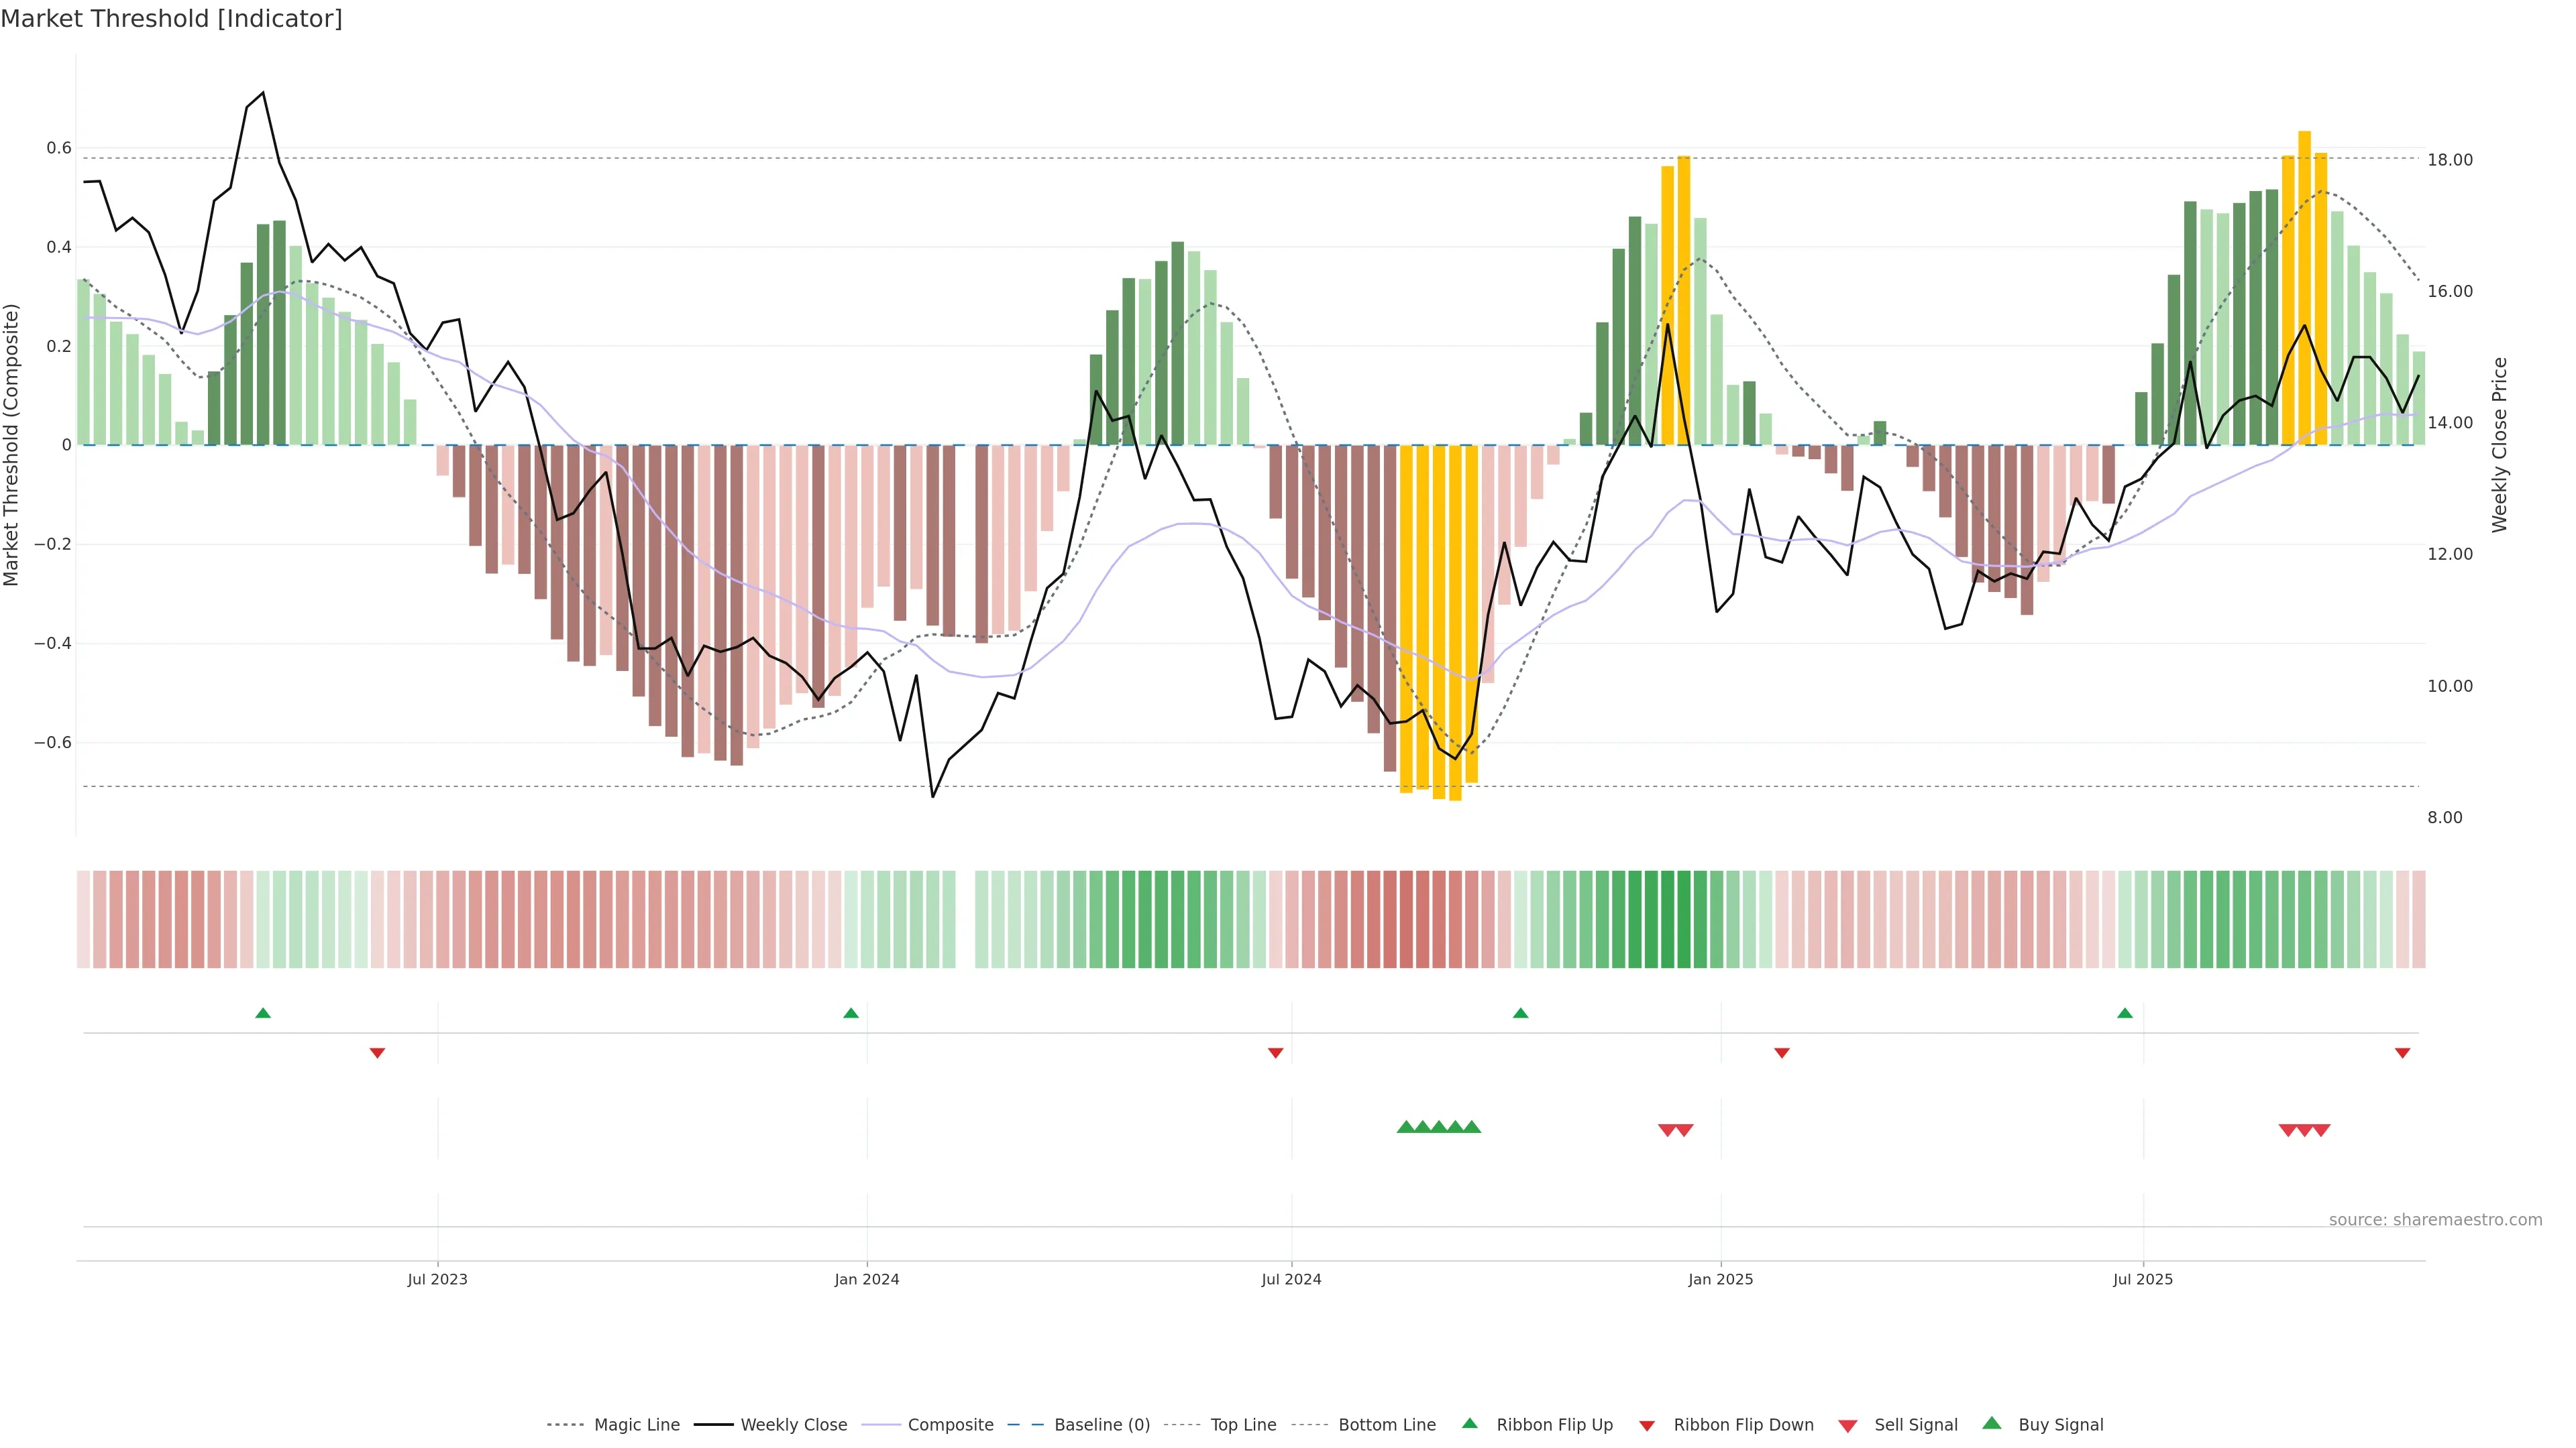Click the last red ribbon flip down marker

(x=2402, y=1052)
